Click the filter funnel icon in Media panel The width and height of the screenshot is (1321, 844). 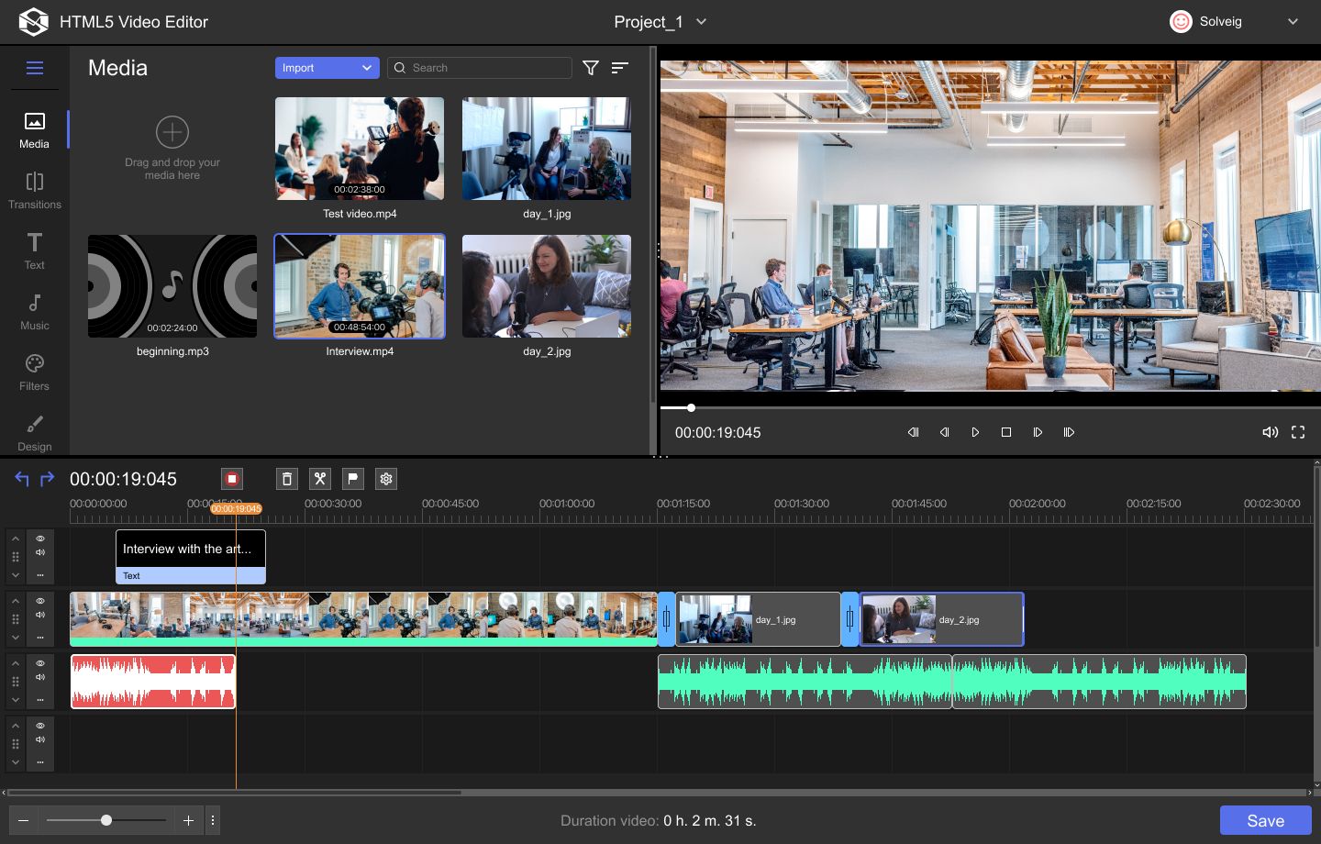pos(591,68)
